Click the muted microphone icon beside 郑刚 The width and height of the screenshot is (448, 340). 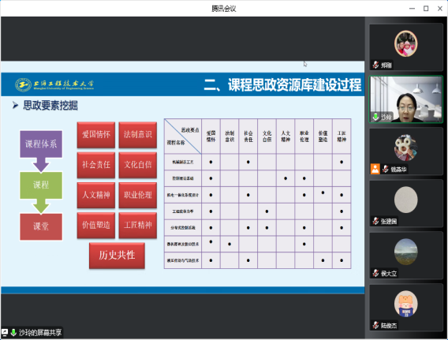(x=375, y=65)
